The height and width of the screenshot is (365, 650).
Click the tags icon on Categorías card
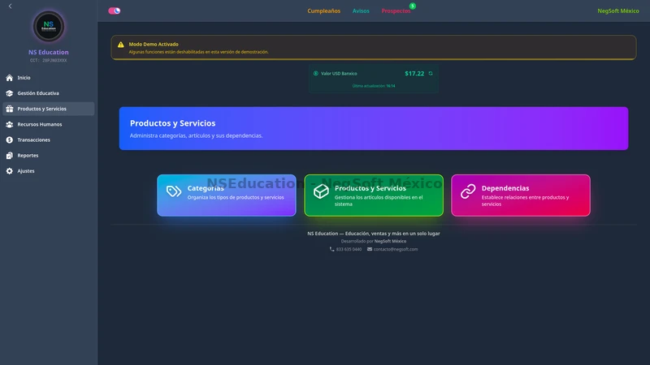(x=174, y=191)
